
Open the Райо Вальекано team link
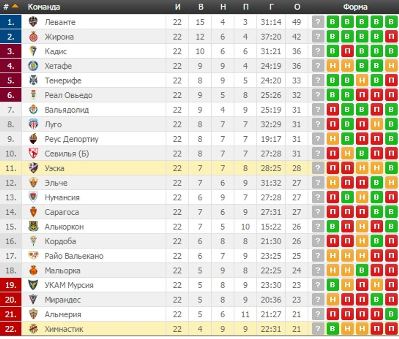point(74,256)
